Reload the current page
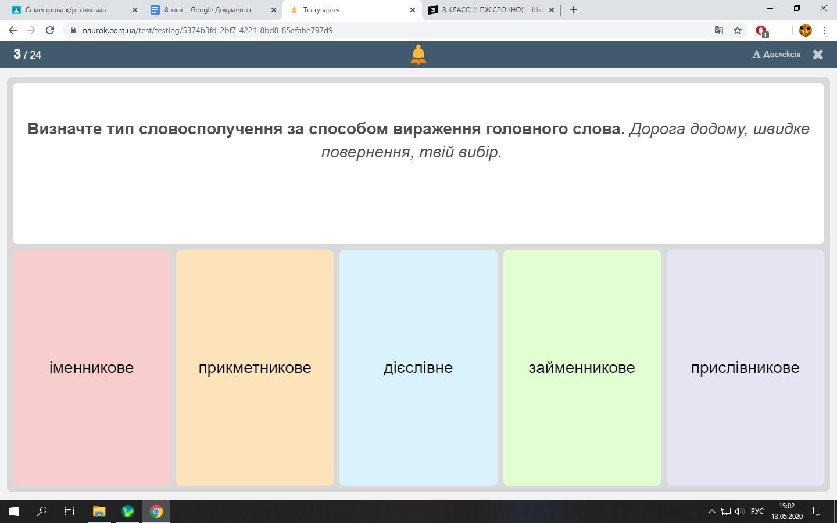This screenshot has height=523, width=837. point(50,30)
